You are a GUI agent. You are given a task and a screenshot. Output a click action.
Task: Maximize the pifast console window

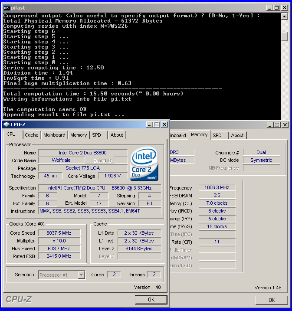277,8
